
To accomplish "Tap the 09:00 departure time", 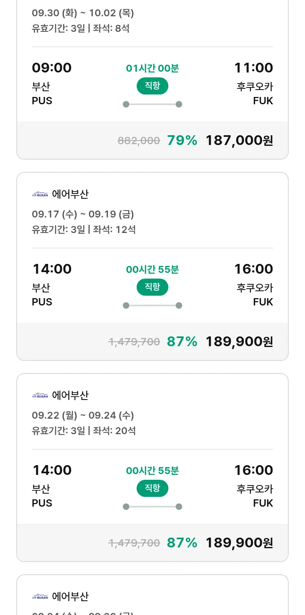I will tap(52, 68).
